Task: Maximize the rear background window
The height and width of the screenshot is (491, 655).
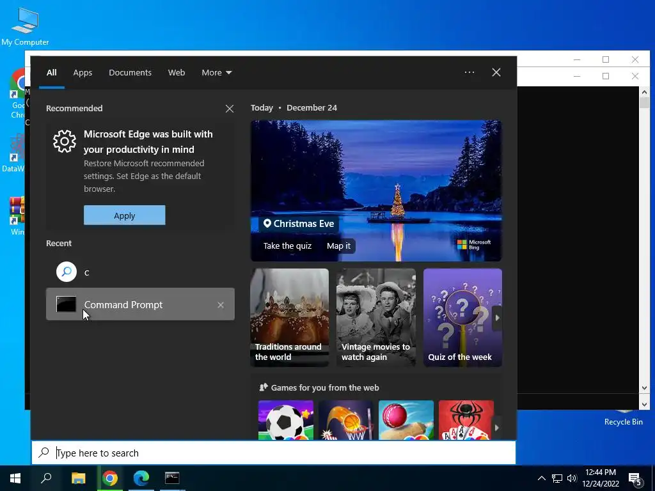Action: (606, 59)
